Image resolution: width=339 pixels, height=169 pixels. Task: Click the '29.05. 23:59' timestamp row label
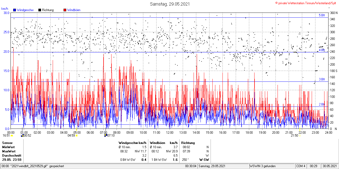[x=12, y=160]
